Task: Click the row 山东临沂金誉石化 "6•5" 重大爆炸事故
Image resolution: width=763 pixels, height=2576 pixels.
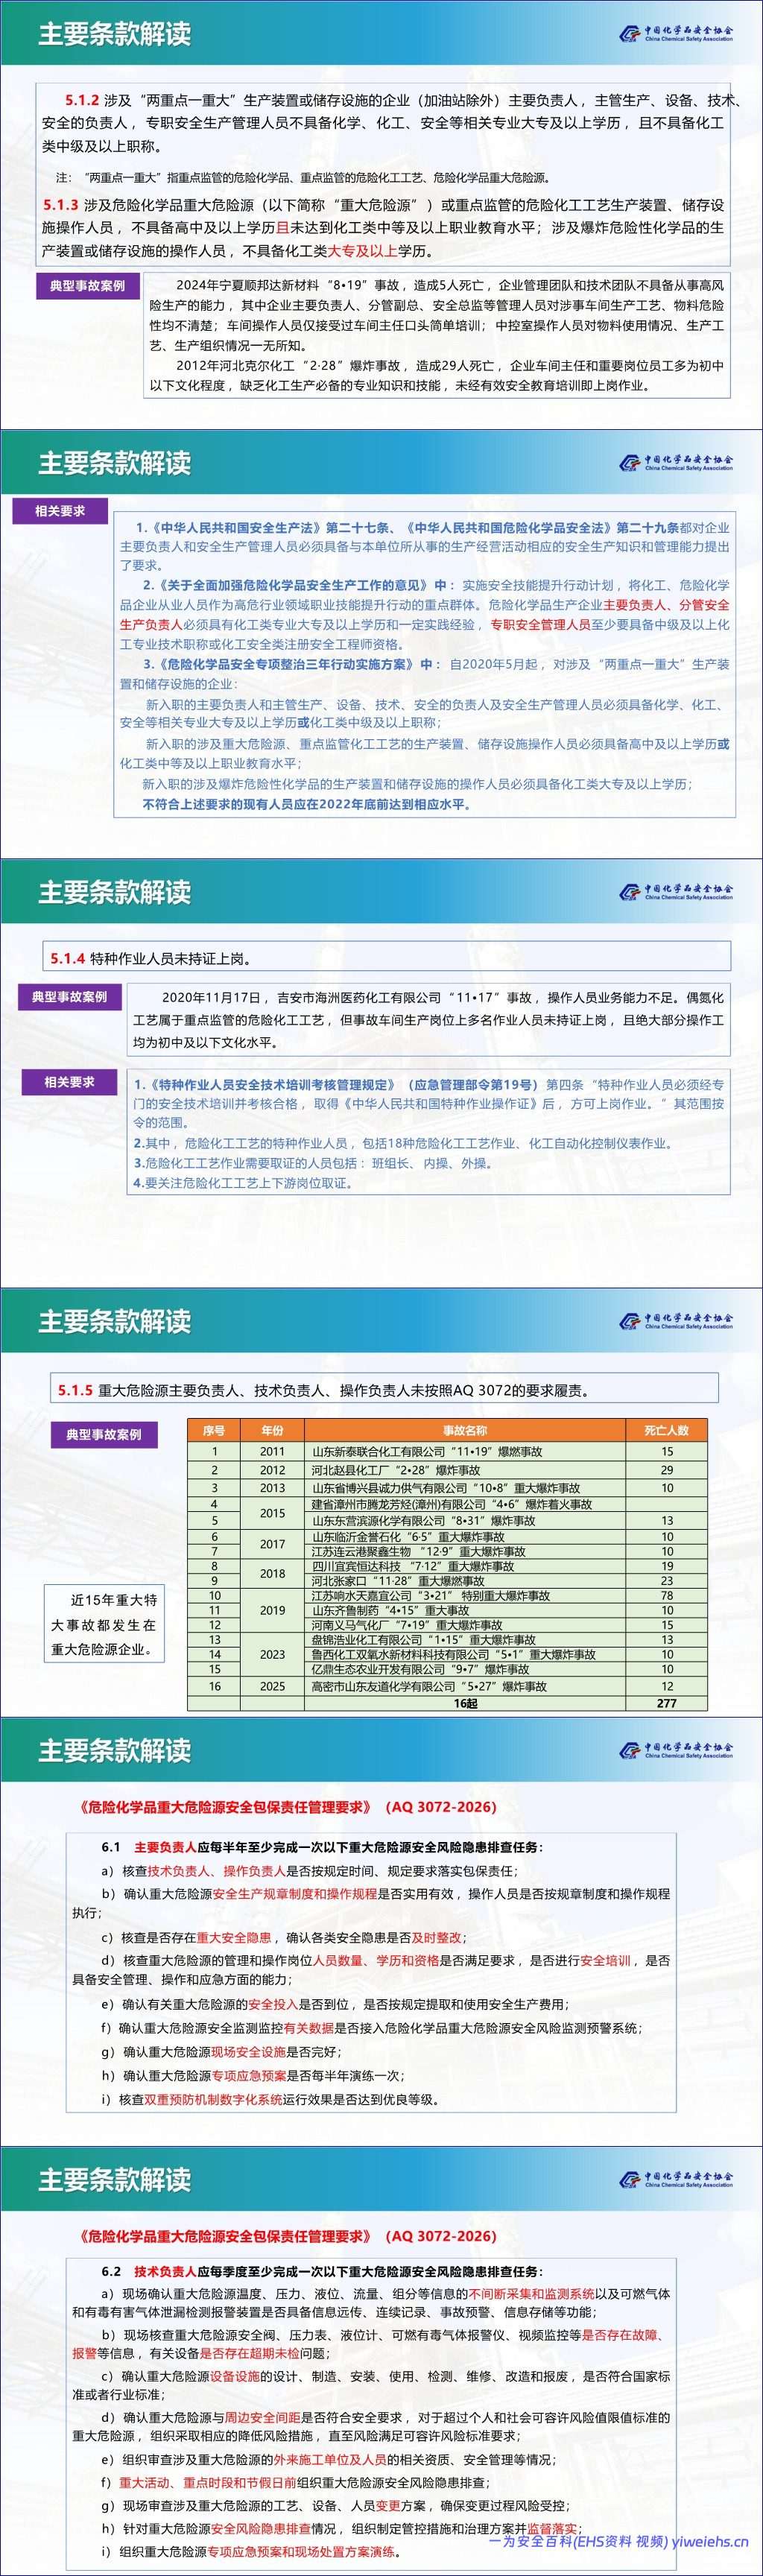Action: [x=447, y=1536]
